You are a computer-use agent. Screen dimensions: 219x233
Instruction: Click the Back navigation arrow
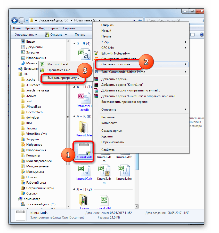(x=14, y=20)
